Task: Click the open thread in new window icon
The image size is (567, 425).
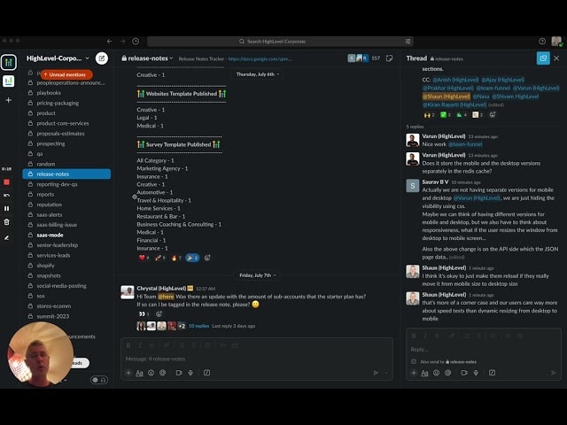Action: tap(542, 58)
